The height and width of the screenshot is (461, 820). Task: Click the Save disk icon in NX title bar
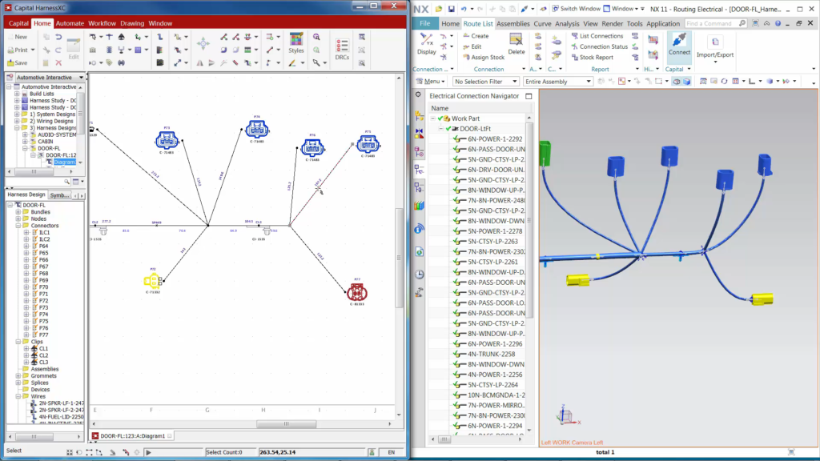[x=452, y=9]
